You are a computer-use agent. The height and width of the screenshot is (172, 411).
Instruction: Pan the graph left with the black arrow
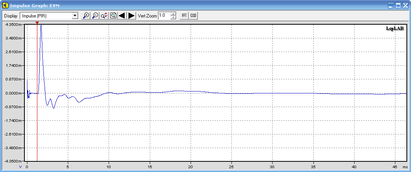(x=122, y=16)
